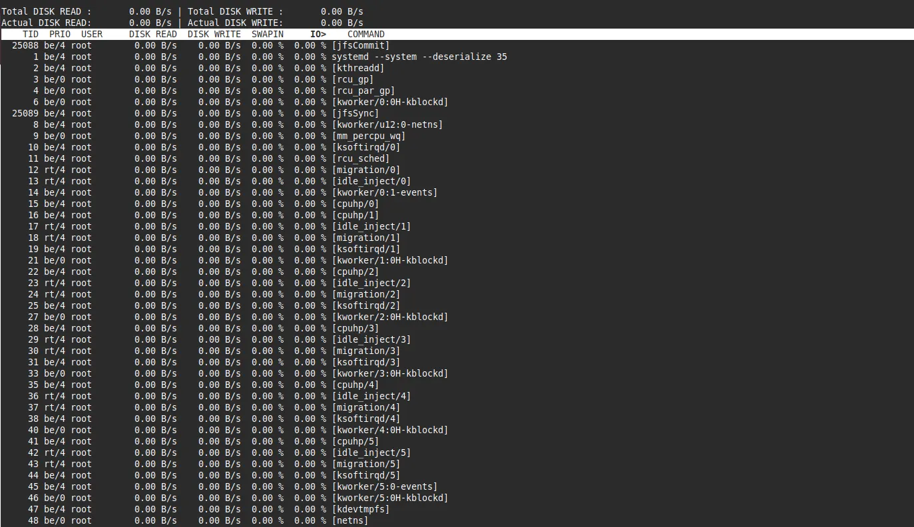
Task: Click the DISK WRITE column header
Action: coord(214,34)
